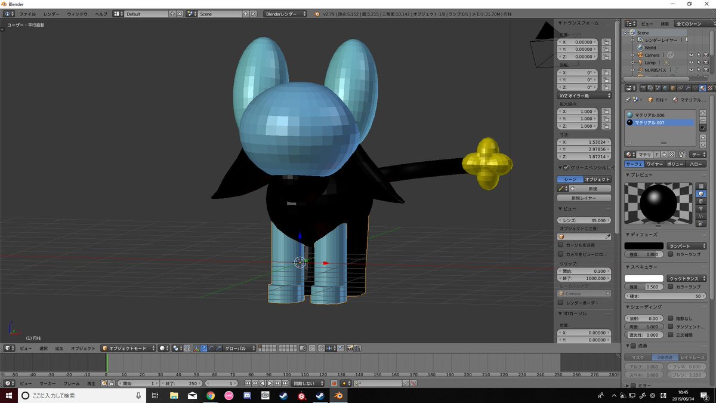Collapse the プレビュー panel
This screenshot has height=403, width=716.
point(628,175)
